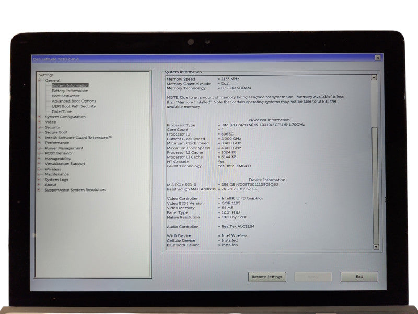The height and width of the screenshot is (314, 418).
Task: Expand the System Logs node
Action: (x=40, y=180)
